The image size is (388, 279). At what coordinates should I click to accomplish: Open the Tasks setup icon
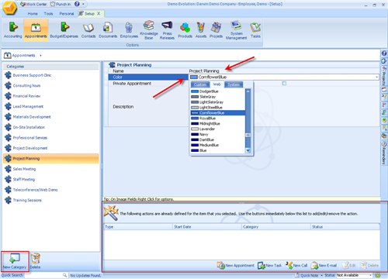click(255, 30)
